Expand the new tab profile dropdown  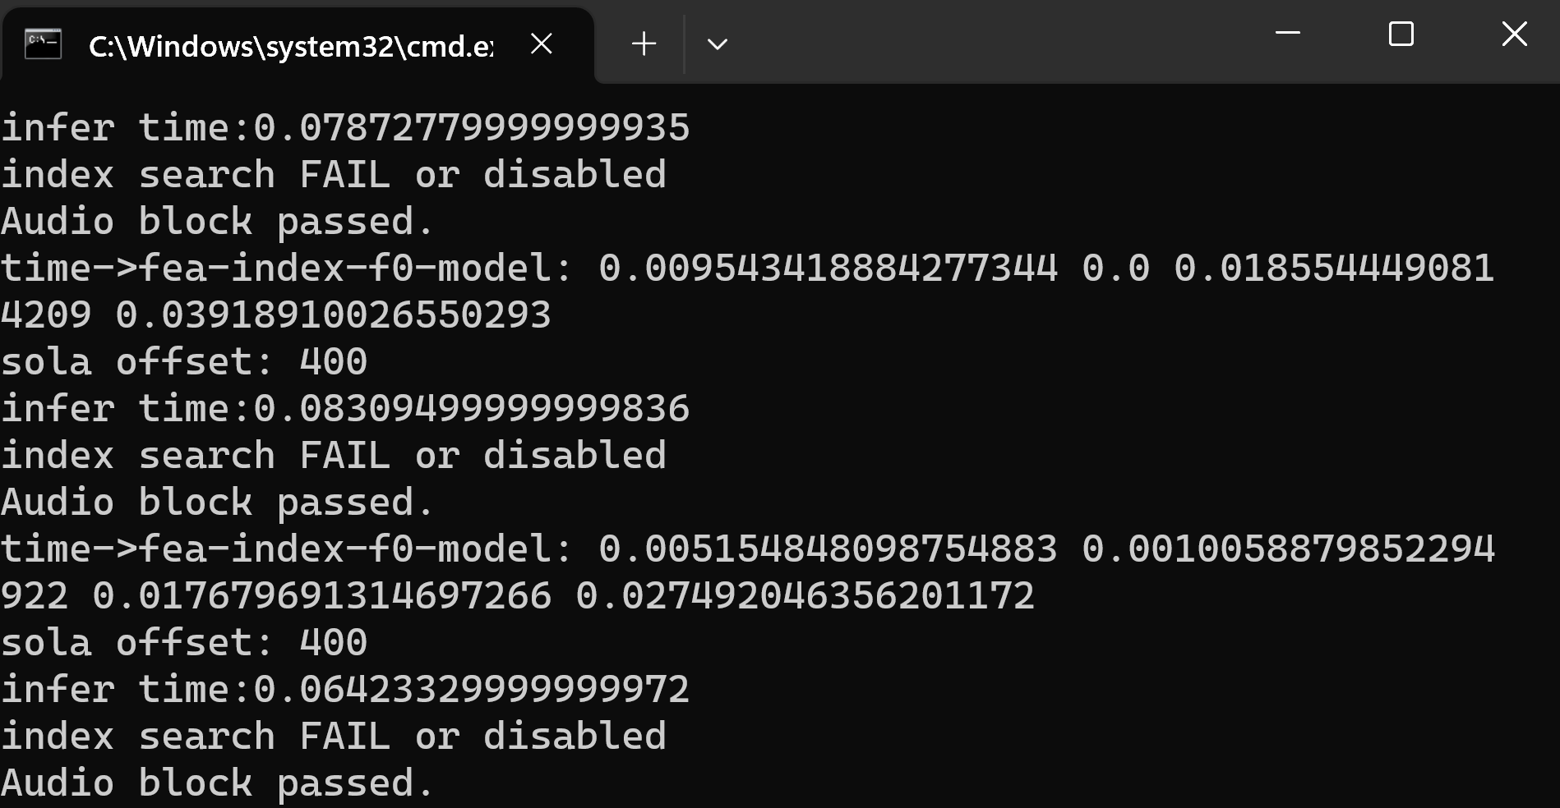[717, 44]
